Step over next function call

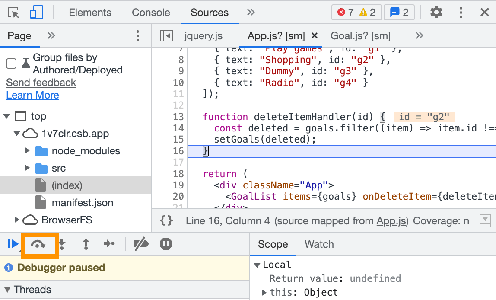click(x=38, y=244)
